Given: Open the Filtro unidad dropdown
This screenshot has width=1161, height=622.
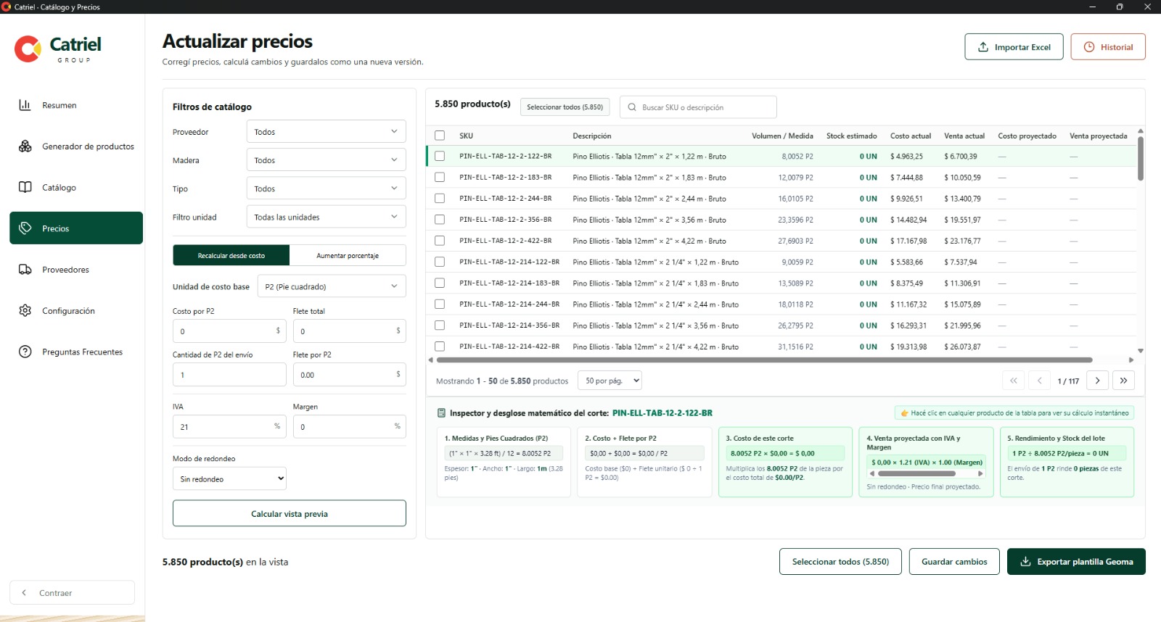Looking at the screenshot, I should pyautogui.click(x=326, y=217).
